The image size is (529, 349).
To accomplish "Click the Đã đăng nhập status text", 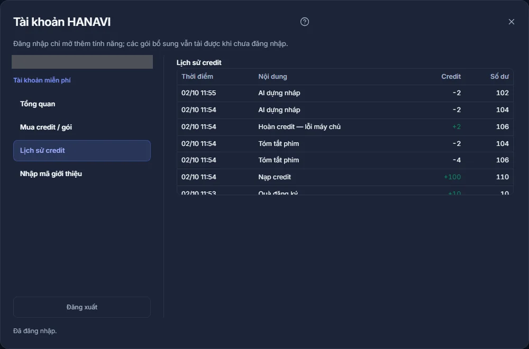I will click(x=35, y=331).
